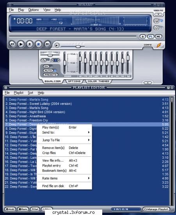Click the left arrow of crossfade stepper
The height and width of the screenshot is (215, 176).
pyautogui.click(x=53, y=60)
